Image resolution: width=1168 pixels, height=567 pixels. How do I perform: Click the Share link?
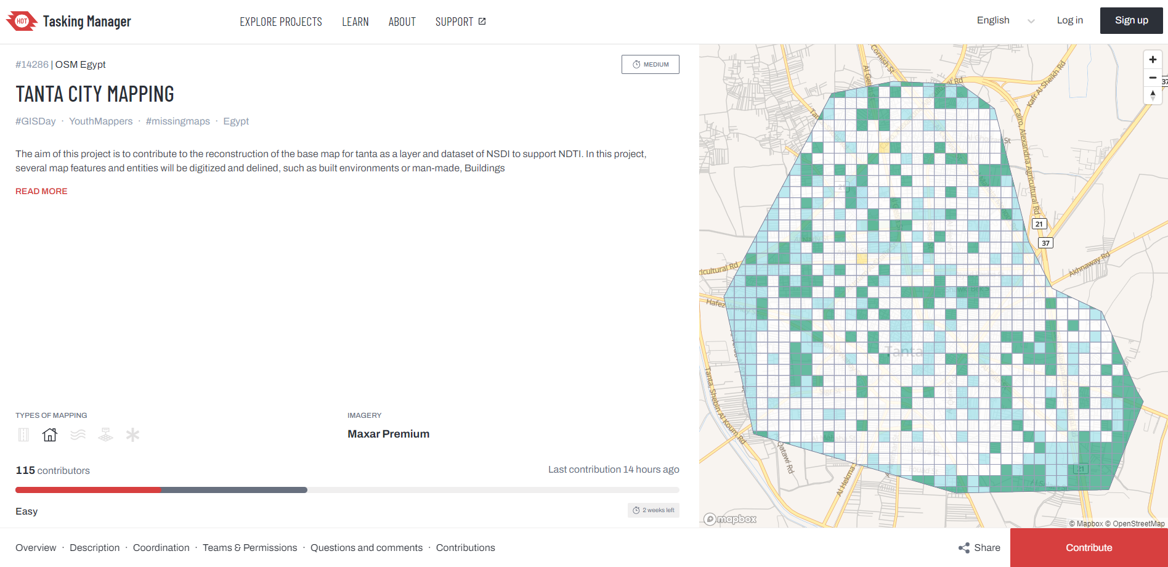pos(979,548)
